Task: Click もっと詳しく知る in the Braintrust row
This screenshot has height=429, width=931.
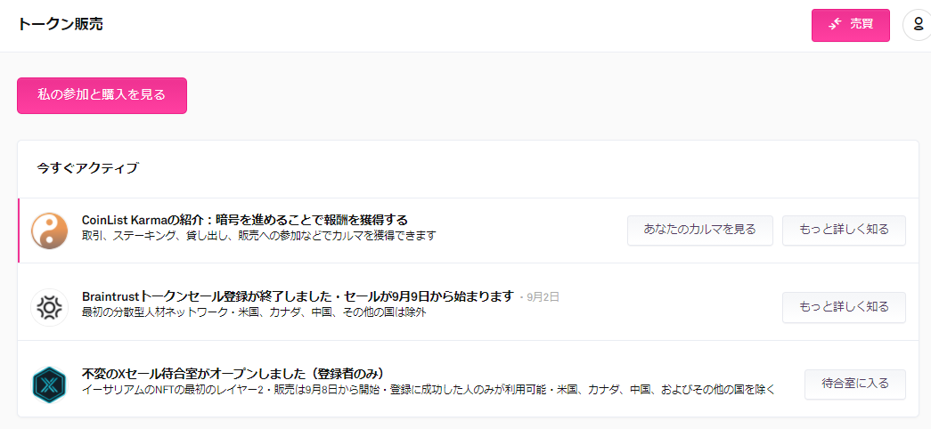Action: [x=844, y=307]
